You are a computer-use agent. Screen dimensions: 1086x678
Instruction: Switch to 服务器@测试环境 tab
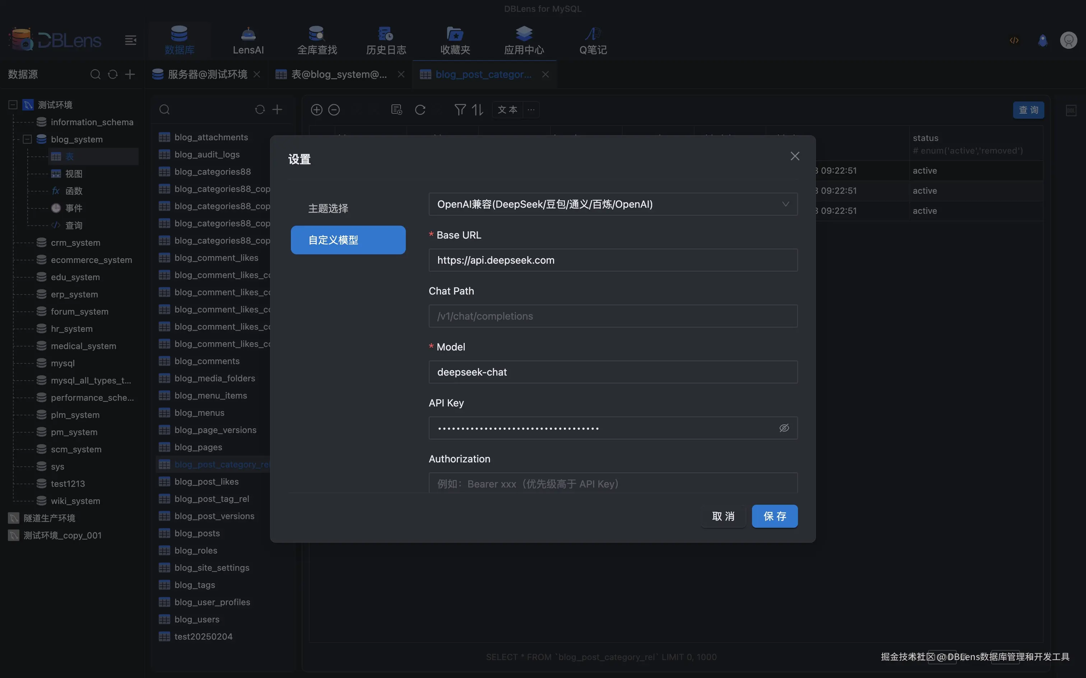pyautogui.click(x=207, y=75)
